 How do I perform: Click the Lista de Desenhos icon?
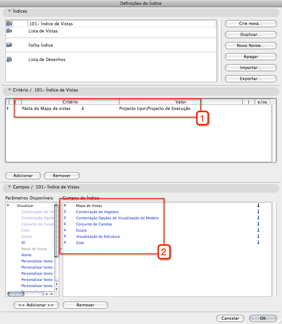click(9, 59)
